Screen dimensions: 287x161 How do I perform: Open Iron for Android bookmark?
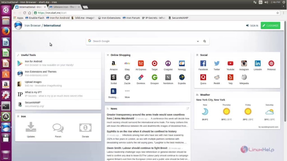[x=58, y=18]
